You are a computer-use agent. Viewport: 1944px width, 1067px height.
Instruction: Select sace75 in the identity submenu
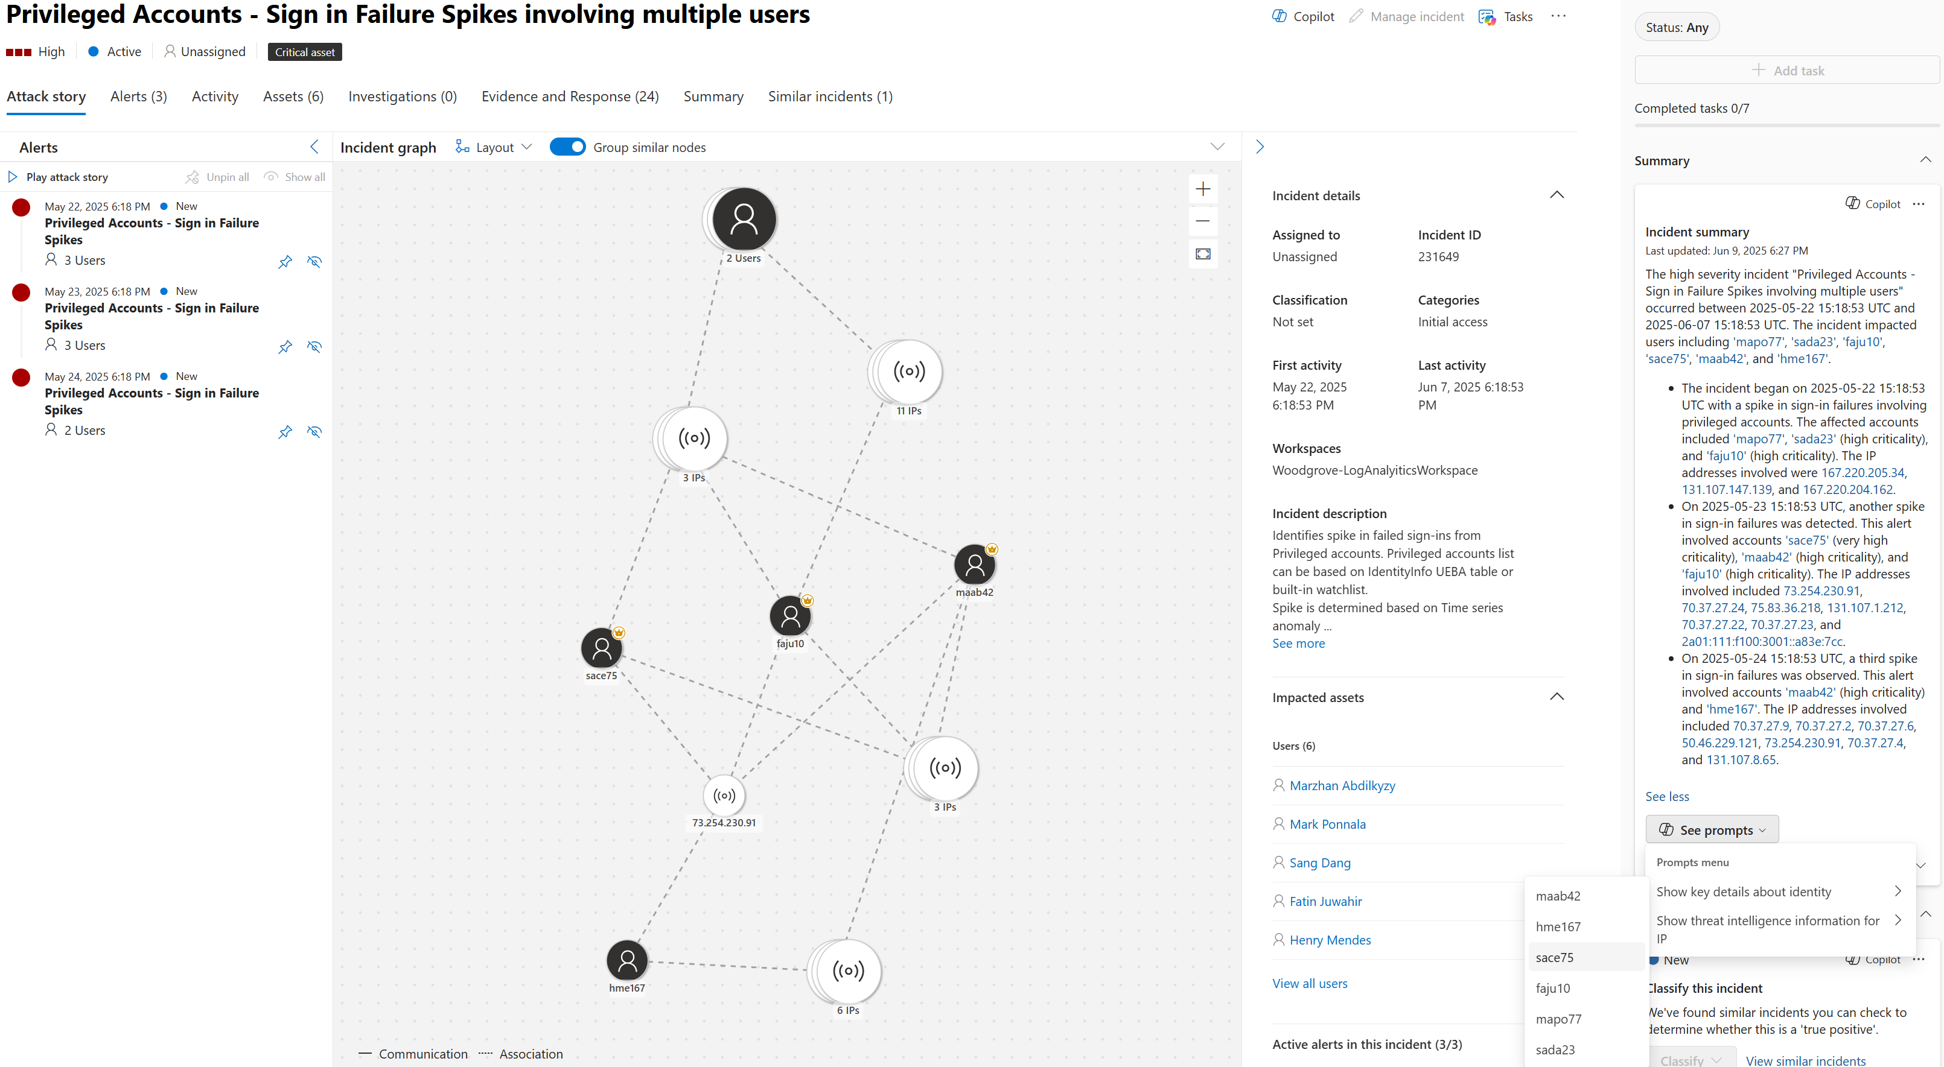1555,958
